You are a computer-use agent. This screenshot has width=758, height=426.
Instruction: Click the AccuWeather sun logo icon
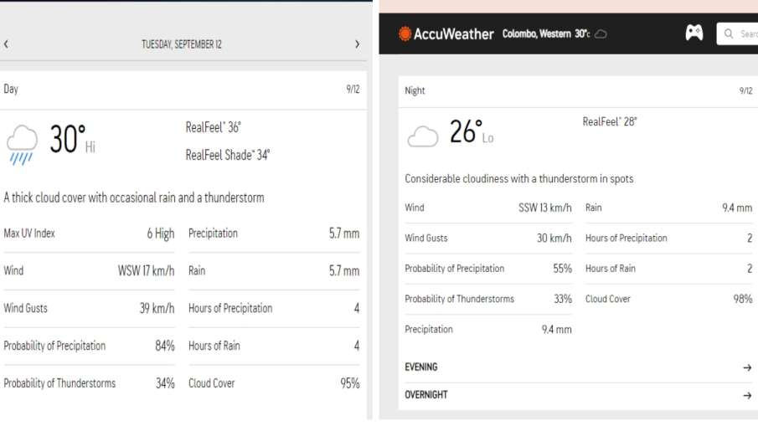(405, 33)
